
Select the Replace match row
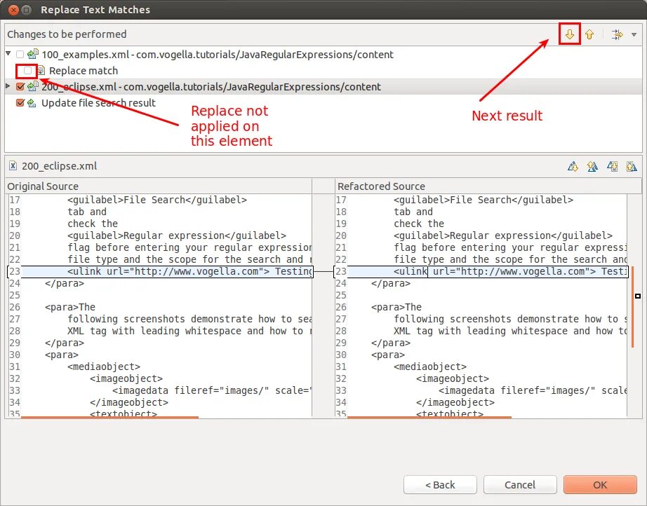pyautogui.click(x=323, y=71)
